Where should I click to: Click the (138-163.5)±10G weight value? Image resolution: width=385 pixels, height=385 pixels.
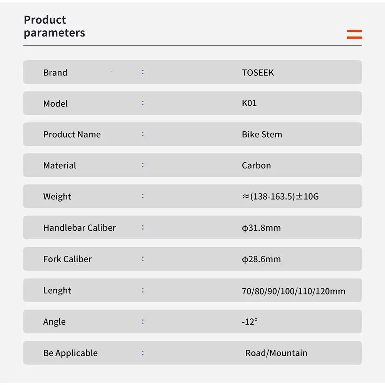280,197
